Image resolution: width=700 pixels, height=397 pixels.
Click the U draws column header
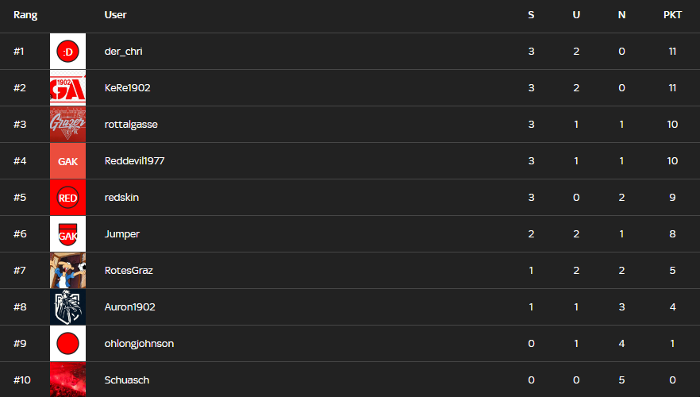pyautogui.click(x=576, y=15)
